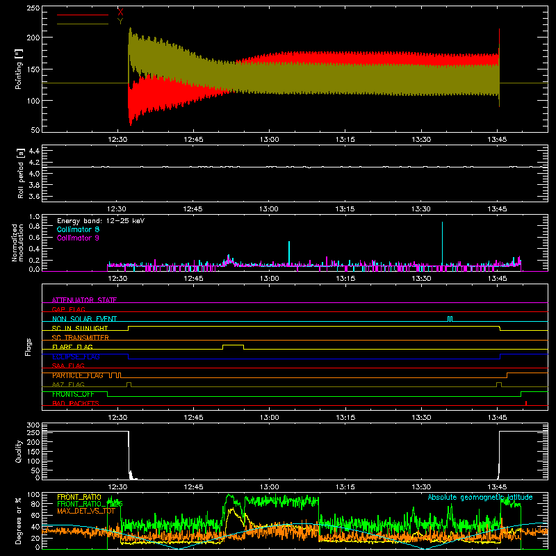Click the "13:15" tick label under Roll period plot

coord(345,209)
